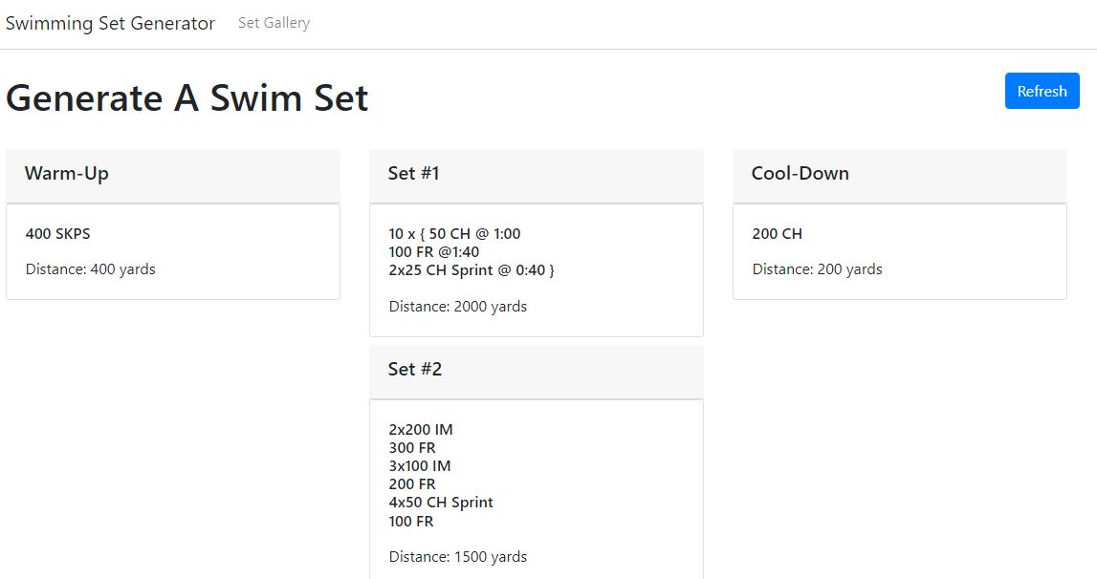This screenshot has height=579, width=1097.
Task: Select the Cool-Down card header
Action: click(801, 174)
